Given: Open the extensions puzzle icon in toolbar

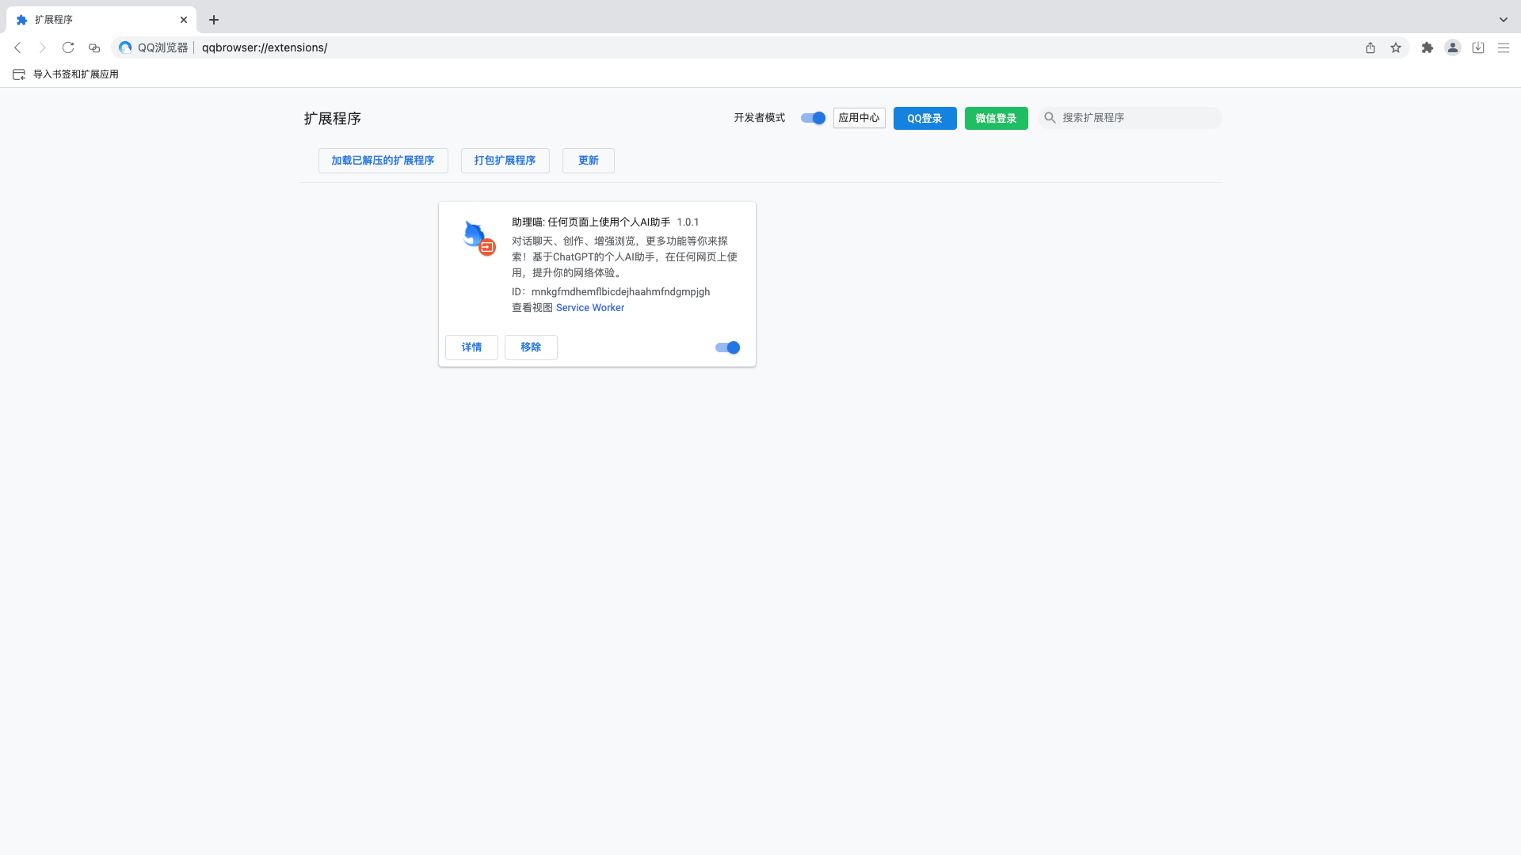Looking at the screenshot, I should click(x=1428, y=47).
